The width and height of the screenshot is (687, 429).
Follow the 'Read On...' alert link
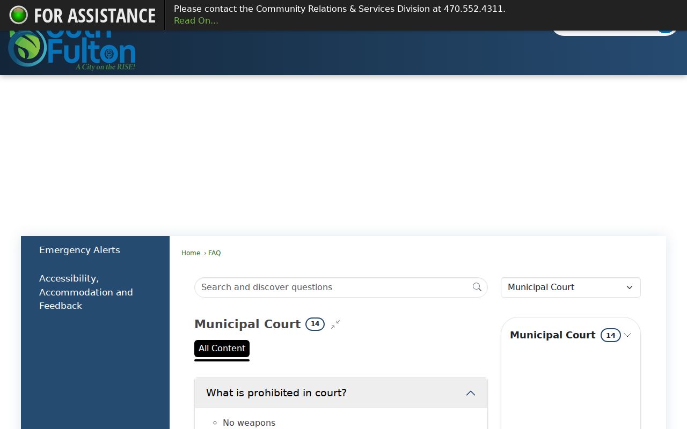click(196, 21)
